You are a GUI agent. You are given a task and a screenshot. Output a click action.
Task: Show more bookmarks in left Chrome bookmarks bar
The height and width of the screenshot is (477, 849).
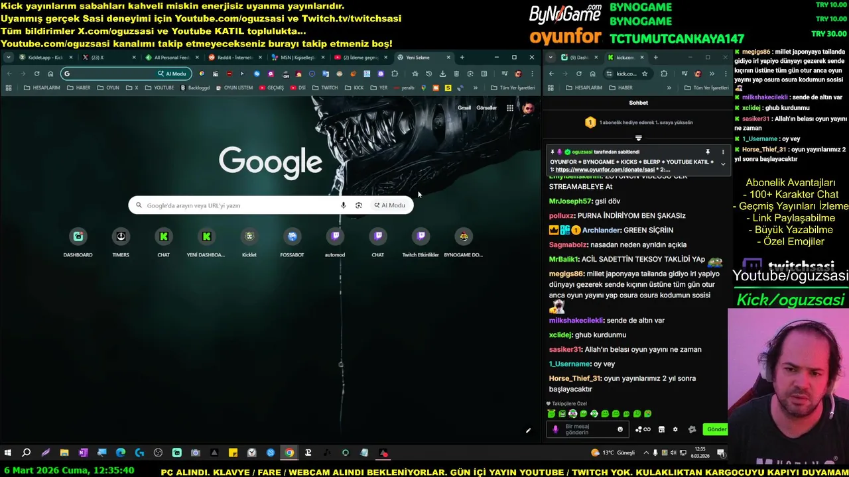pyautogui.click(x=476, y=87)
